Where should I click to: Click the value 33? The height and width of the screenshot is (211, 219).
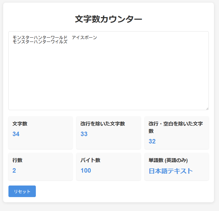click(84, 134)
